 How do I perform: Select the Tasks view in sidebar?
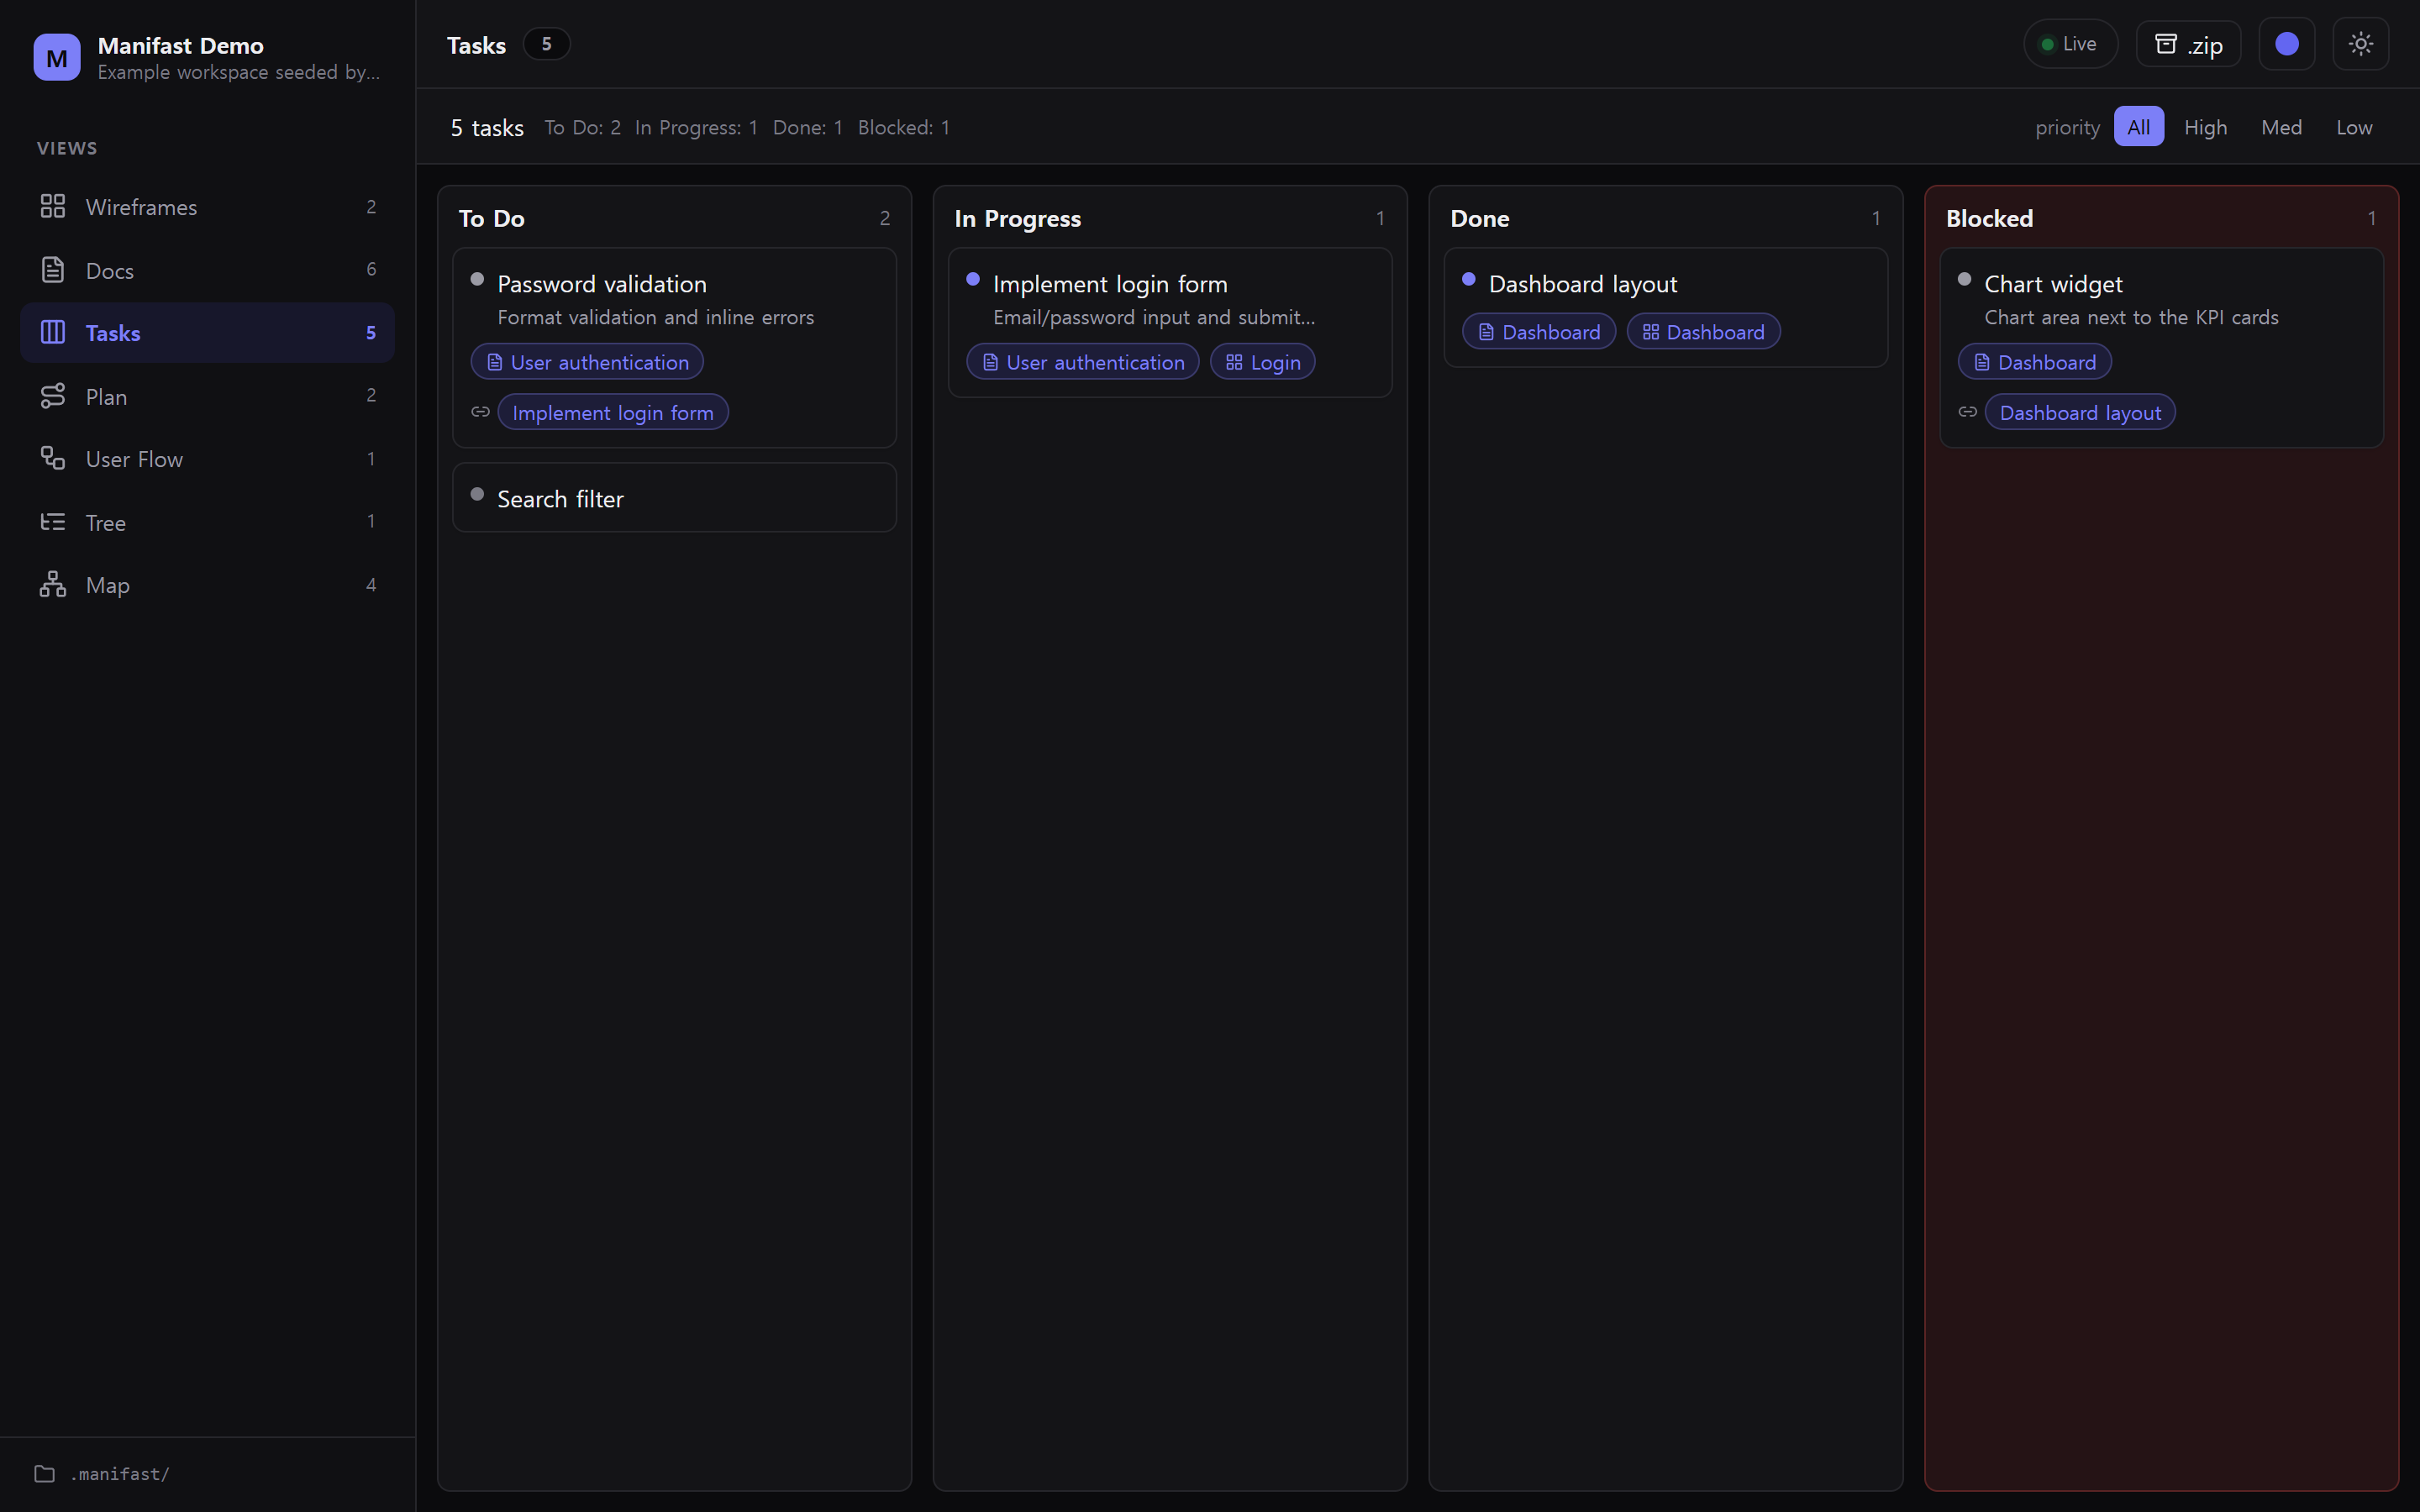(207, 333)
